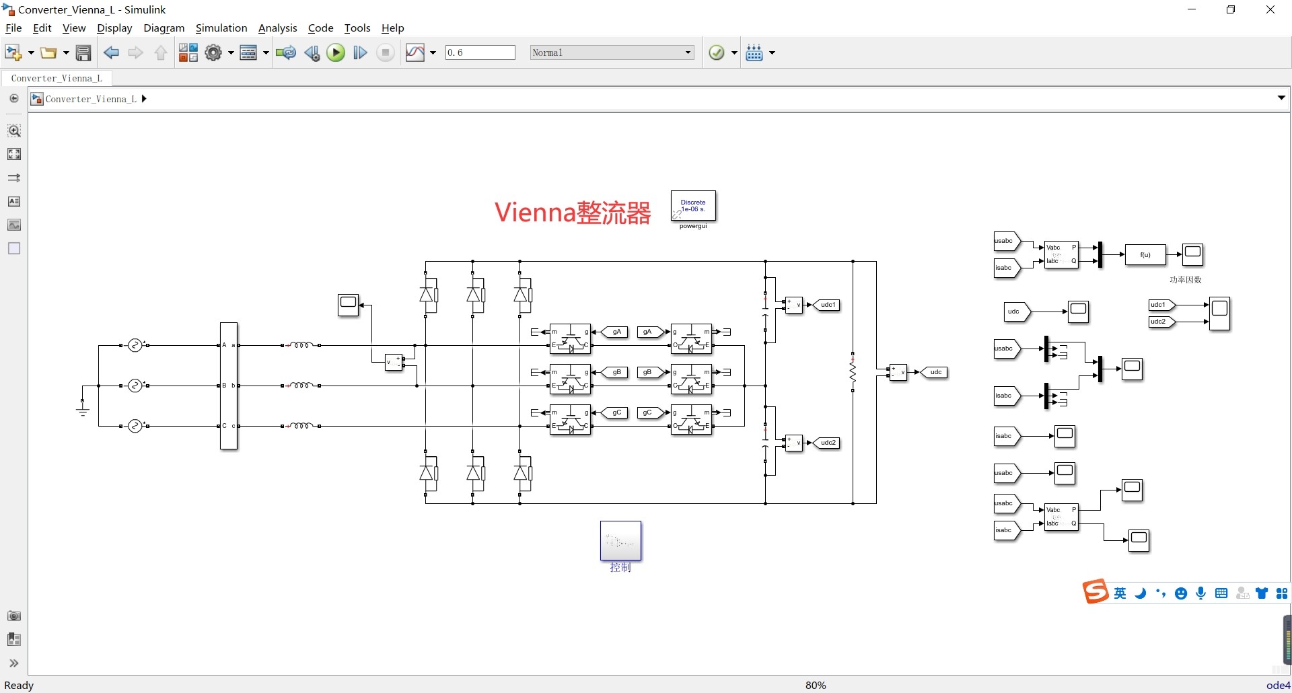Viewport: 1292px width, 693px height.
Task: Select the 控制 subsystem block
Action: tap(620, 540)
